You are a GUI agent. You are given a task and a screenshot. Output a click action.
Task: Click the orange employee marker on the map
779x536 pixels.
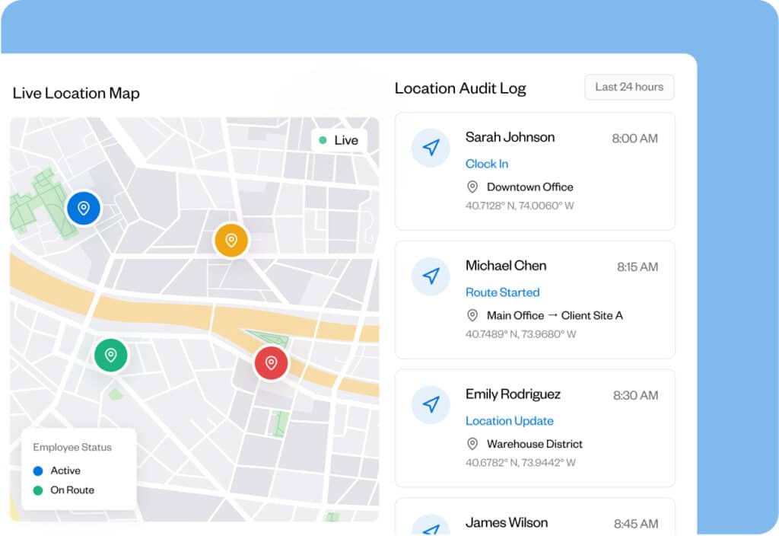pos(231,240)
